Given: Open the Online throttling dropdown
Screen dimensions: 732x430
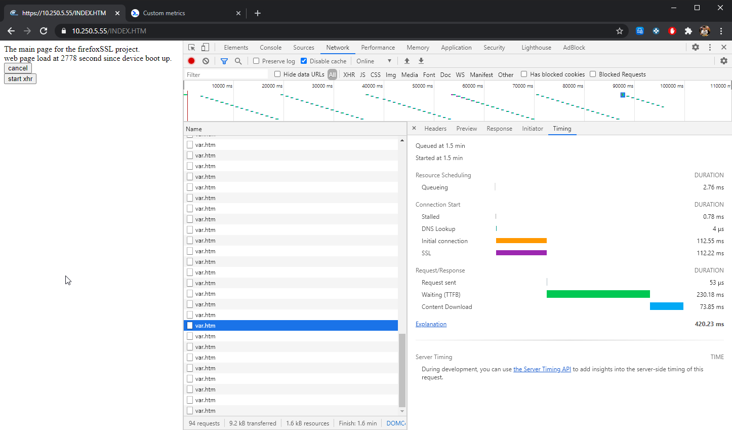Looking at the screenshot, I should tap(374, 61).
